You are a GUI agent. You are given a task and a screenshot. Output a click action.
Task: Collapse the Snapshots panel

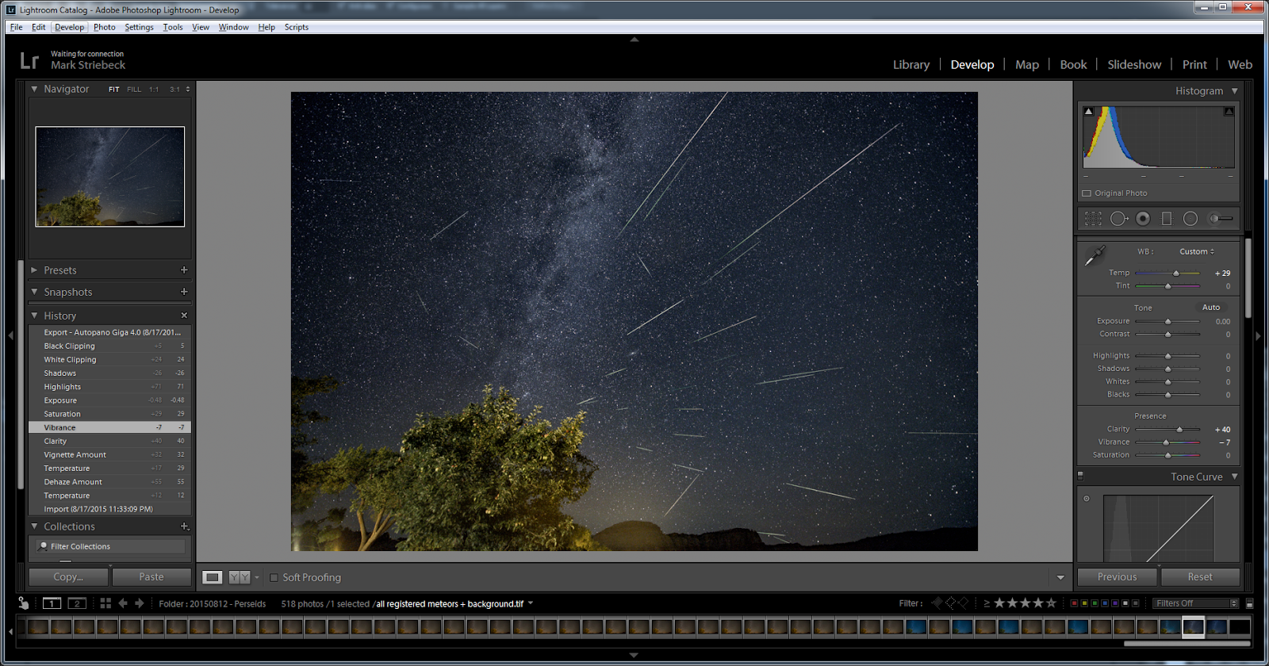point(34,292)
